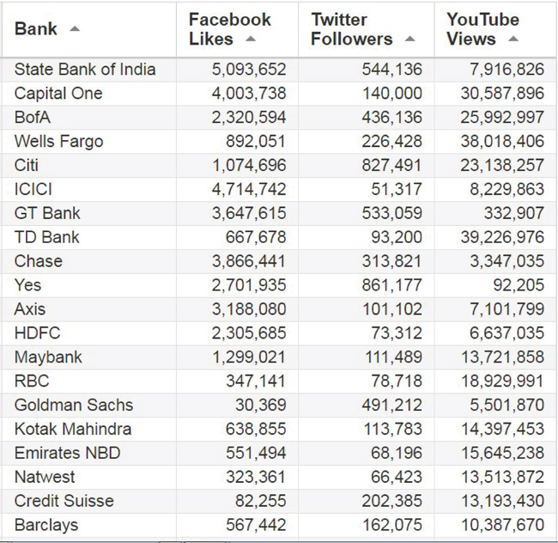Click the Goldman Sachs bank name

(x=74, y=406)
